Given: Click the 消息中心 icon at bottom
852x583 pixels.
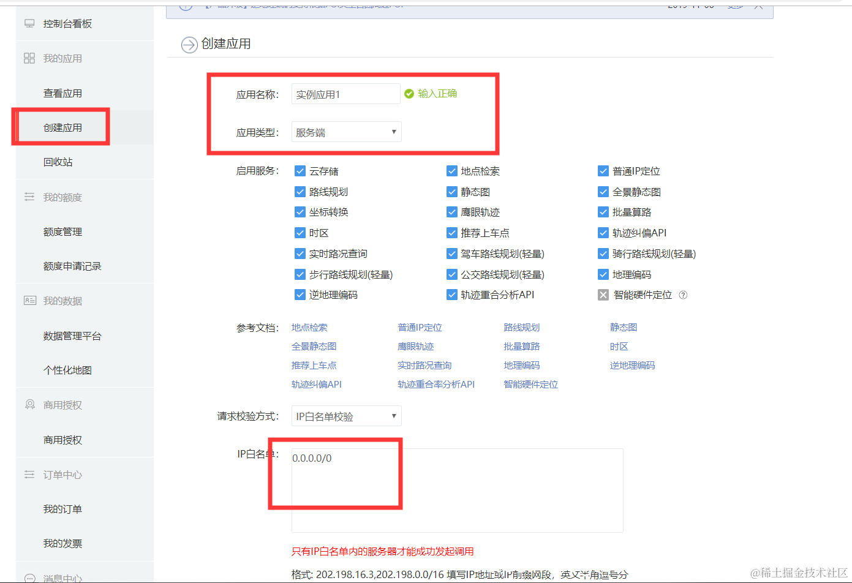Looking at the screenshot, I should 29,579.
